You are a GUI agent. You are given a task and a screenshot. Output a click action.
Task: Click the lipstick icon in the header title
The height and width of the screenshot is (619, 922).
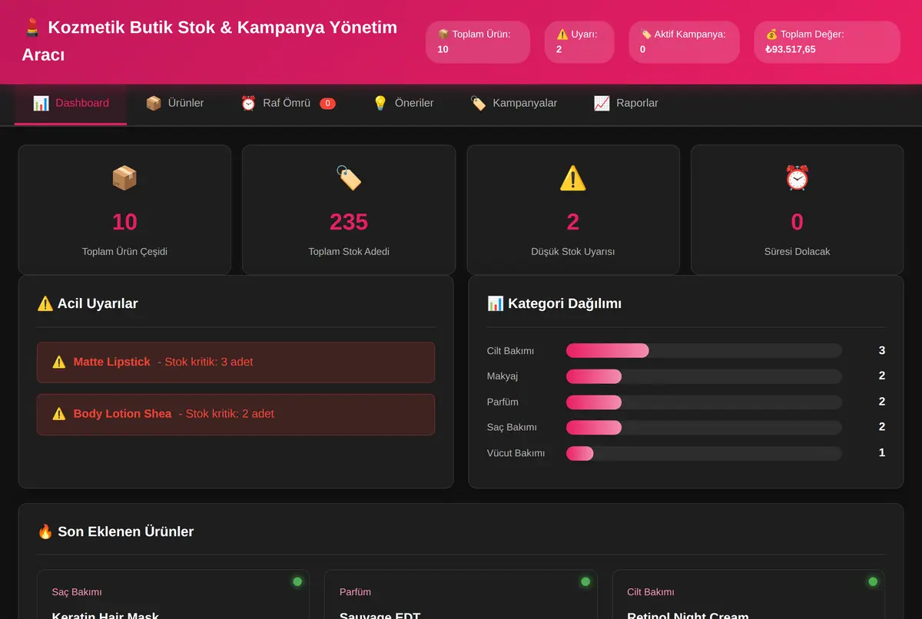tap(32, 28)
